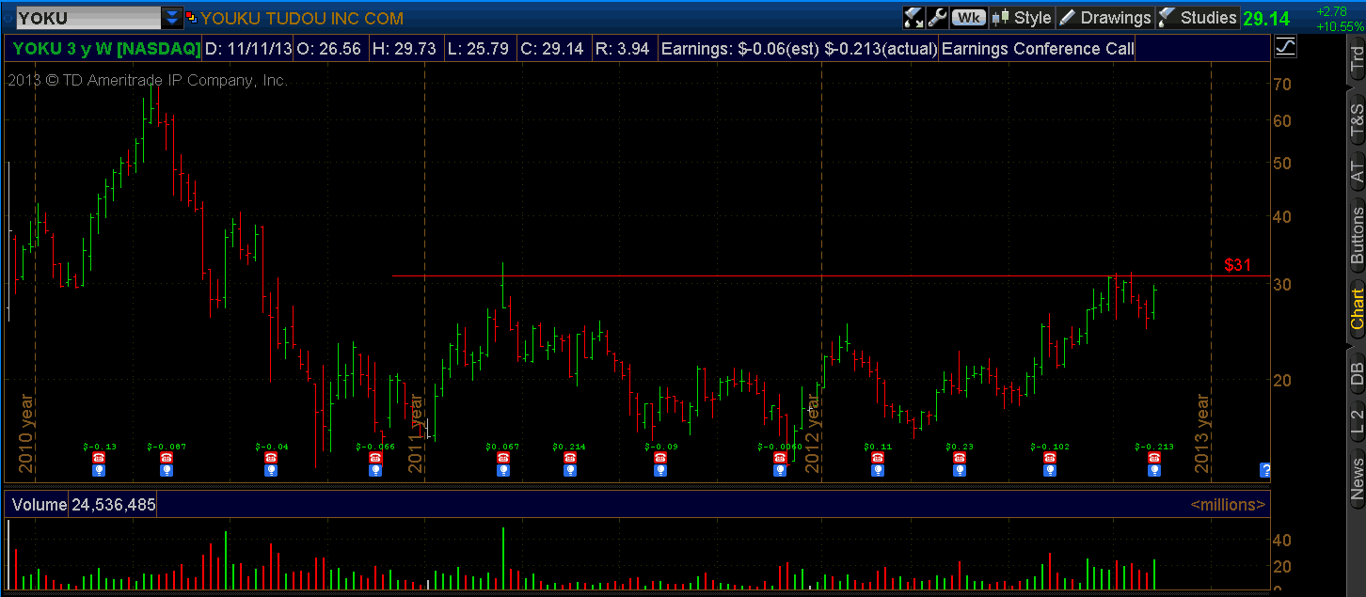
Task: Click the +10.55% change value
Action: (x=1340, y=26)
